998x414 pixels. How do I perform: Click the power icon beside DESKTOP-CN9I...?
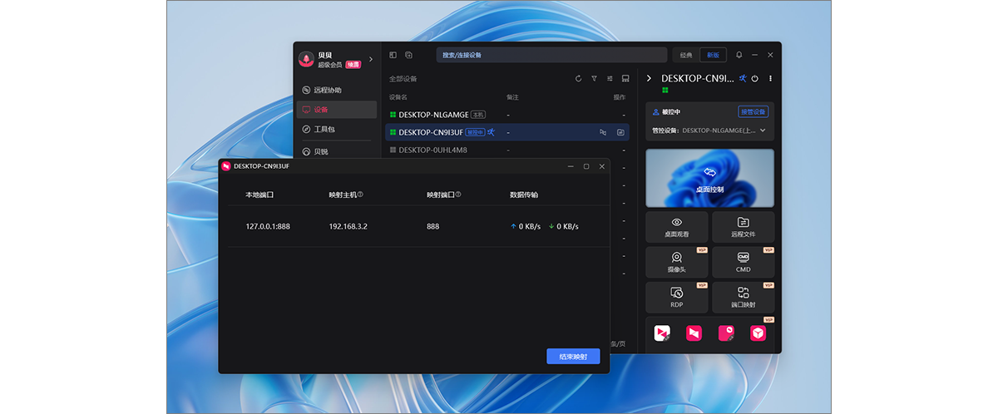pos(754,79)
